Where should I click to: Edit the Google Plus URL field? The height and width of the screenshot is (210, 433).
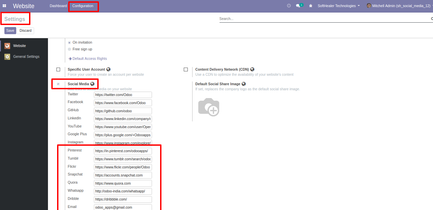123,135
